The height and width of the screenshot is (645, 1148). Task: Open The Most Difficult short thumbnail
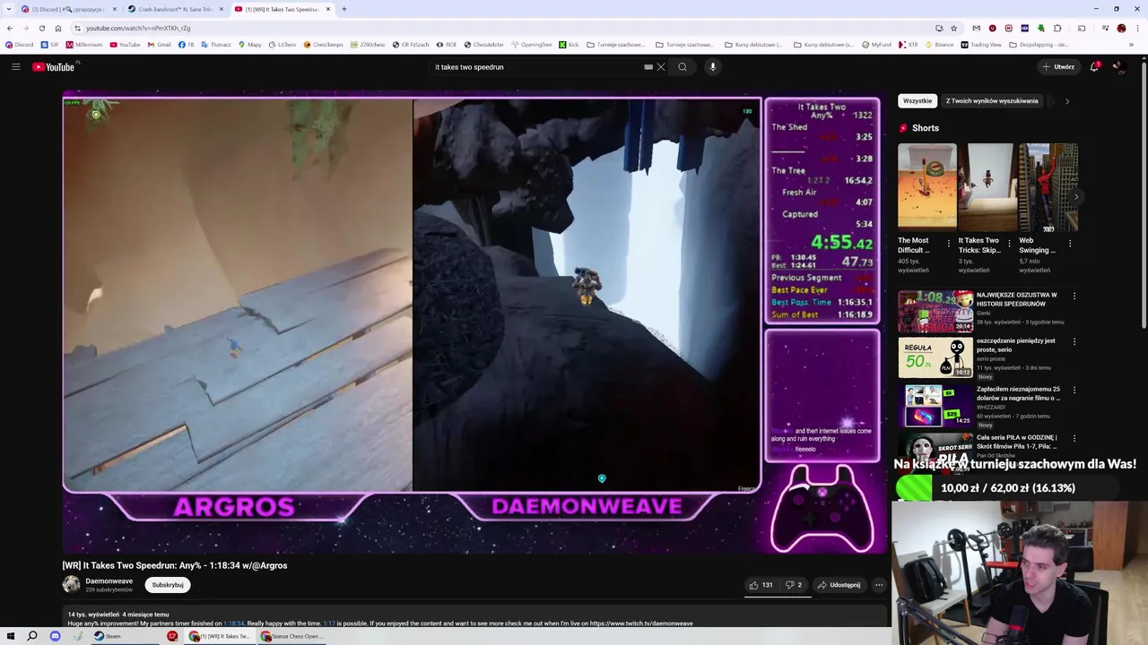coord(927,186)
